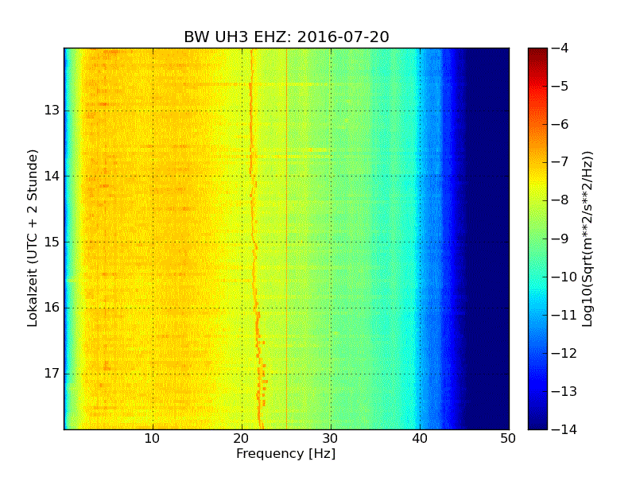Click the −13 colorbar tick label
The height and width of the screenshot is (477, 636).
[564, 391]
